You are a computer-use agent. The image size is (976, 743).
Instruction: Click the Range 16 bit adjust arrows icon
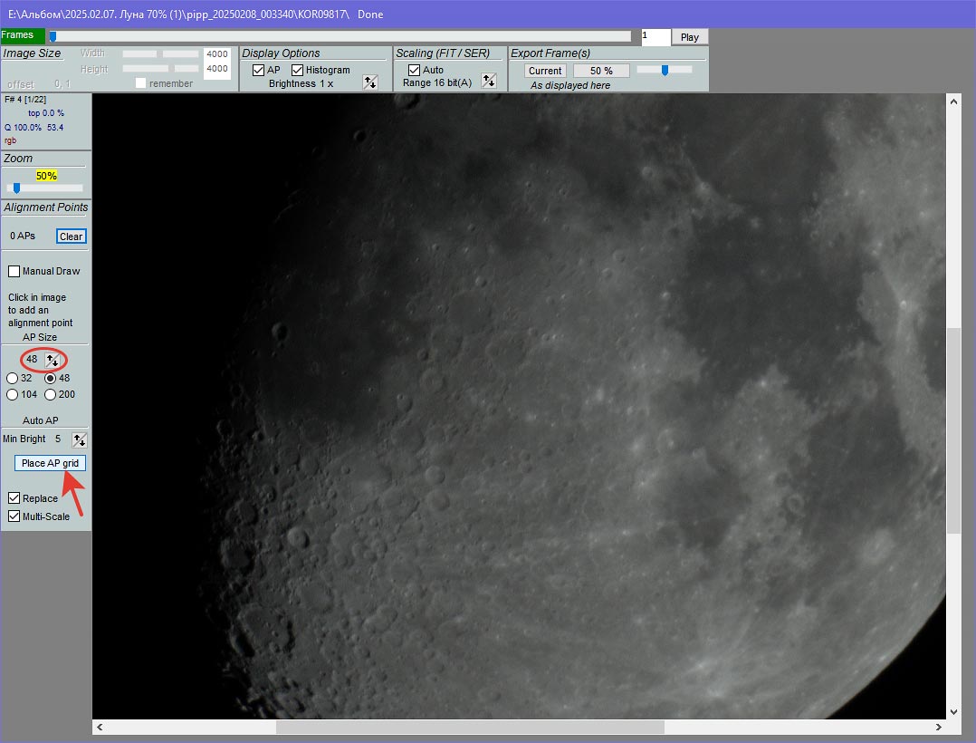[x=489, y=82]
